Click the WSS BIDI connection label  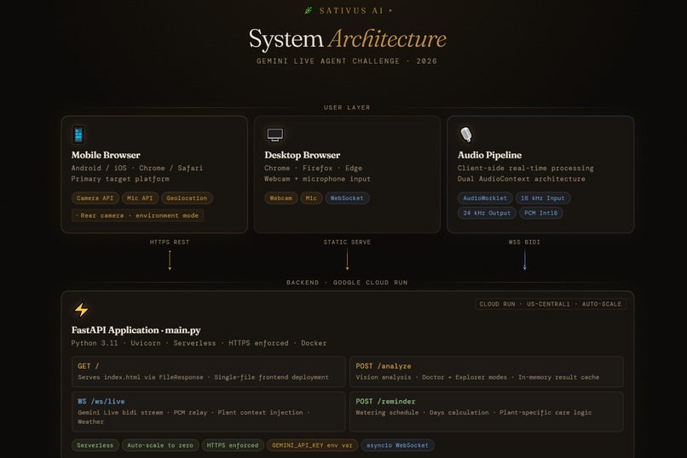[x=524, y=242]
